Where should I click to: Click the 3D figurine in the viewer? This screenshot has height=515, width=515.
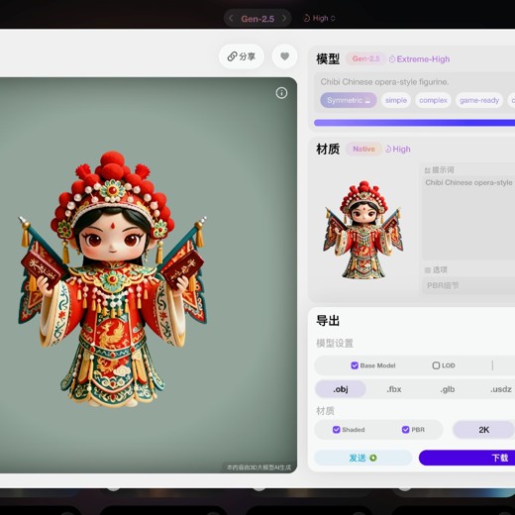[112, 279]
